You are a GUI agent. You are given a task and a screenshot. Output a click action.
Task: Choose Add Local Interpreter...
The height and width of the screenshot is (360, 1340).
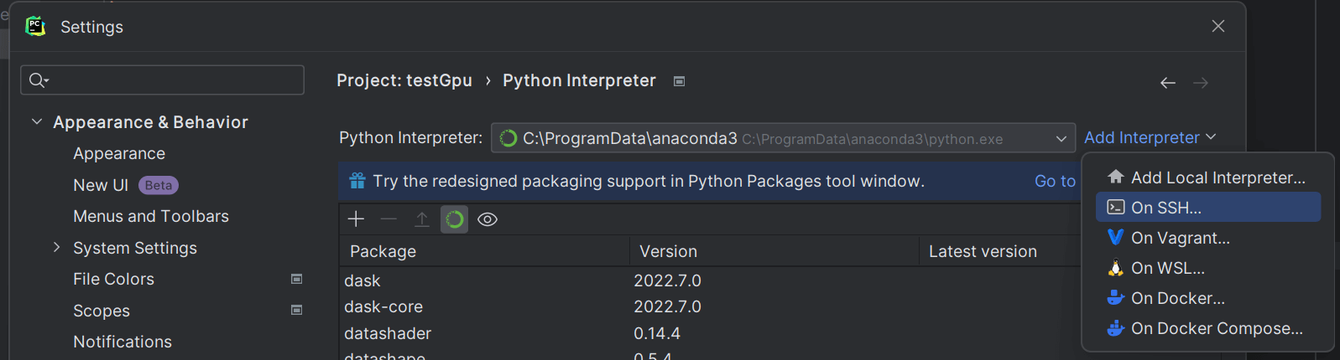click(1207, 177)
